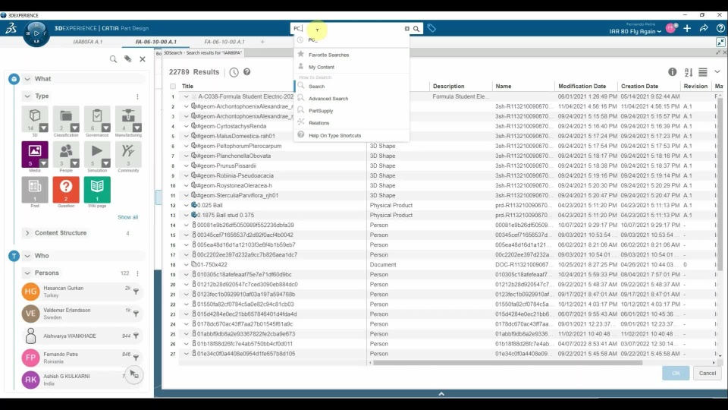This screenshot has width=728, height=410.
Task: Select the 3D type filter tile
Action: click(x=35, y=119)
